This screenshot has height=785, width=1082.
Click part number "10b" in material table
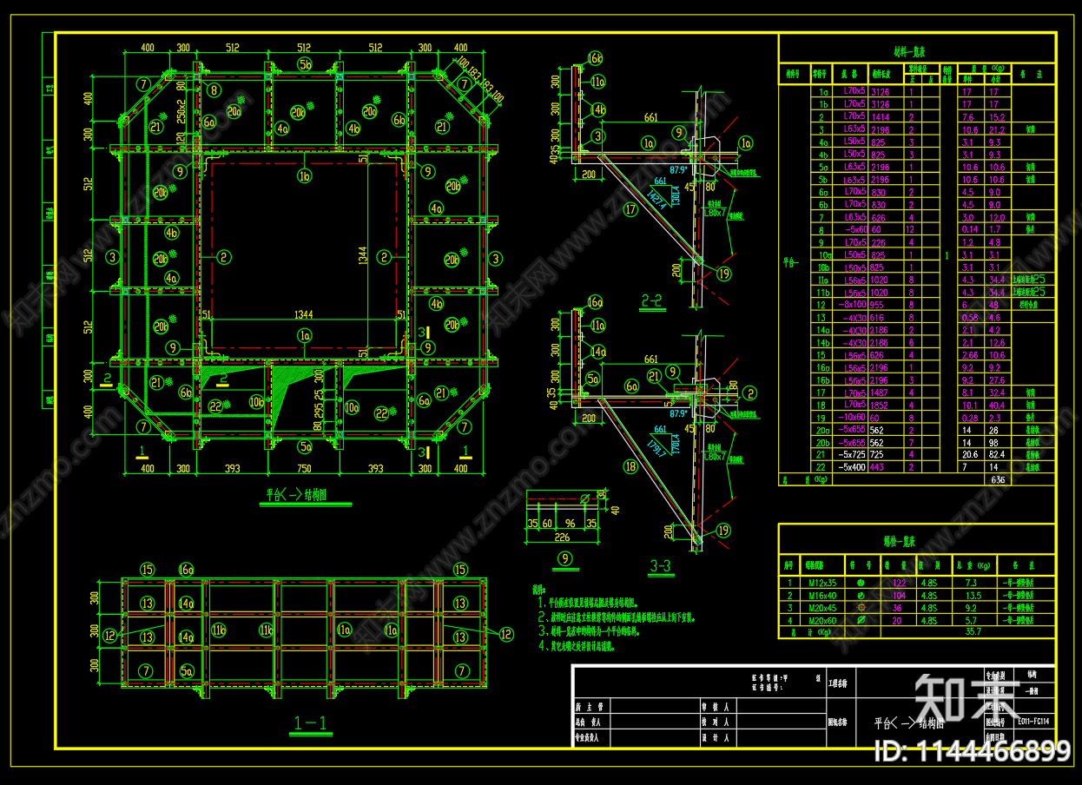[822, 267]
